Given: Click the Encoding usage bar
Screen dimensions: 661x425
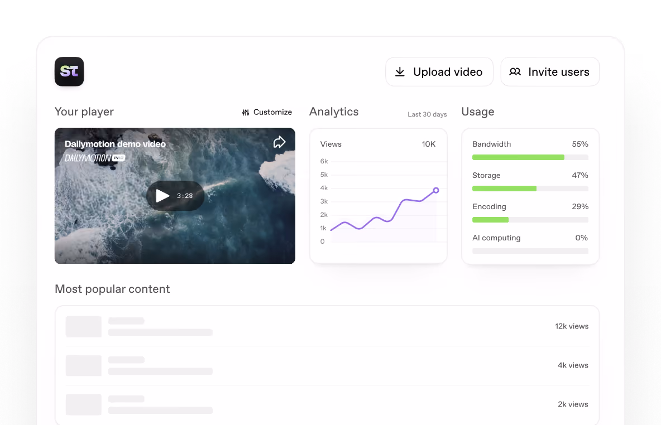Looking at the screenshot, I should pos(530,220).
